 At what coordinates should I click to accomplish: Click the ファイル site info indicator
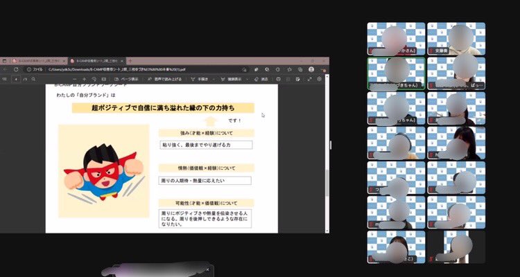click(35, 69)
